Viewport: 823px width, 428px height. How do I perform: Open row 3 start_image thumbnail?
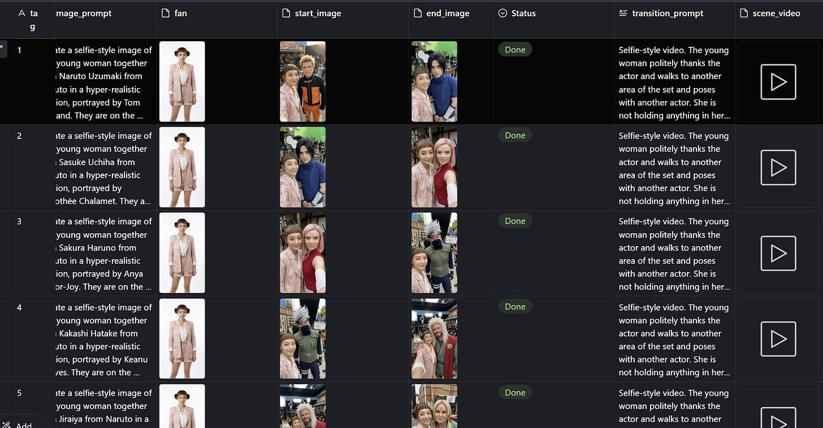pyautogui.click(x=302, y=253)
